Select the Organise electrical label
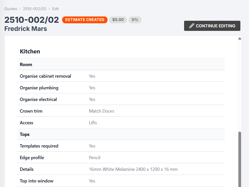Viewport: 249px width, 187px height. [x=38, y=99]
